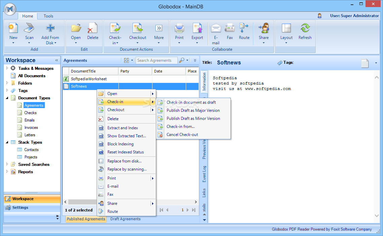Screen dimensions: 383x236
Task: Switch to the Tools ribbon tab
Action: [x=48, y=16]
